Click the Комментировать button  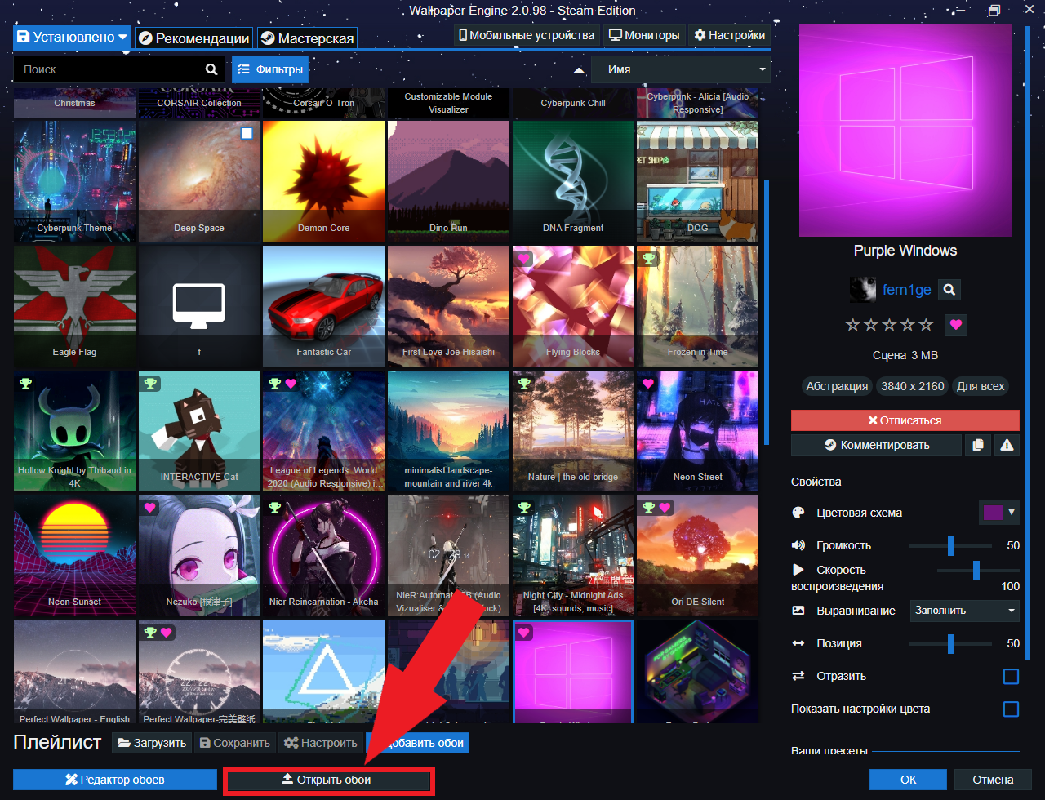pyautogui.click(x=876, y=445)
